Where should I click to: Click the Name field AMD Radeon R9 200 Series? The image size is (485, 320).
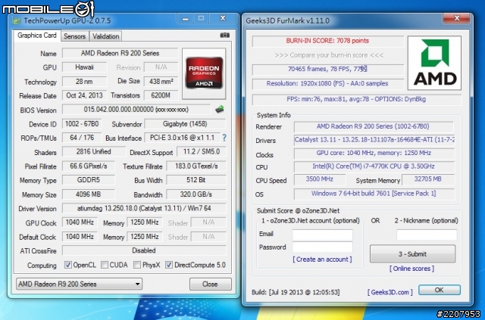tap(120, 53)
